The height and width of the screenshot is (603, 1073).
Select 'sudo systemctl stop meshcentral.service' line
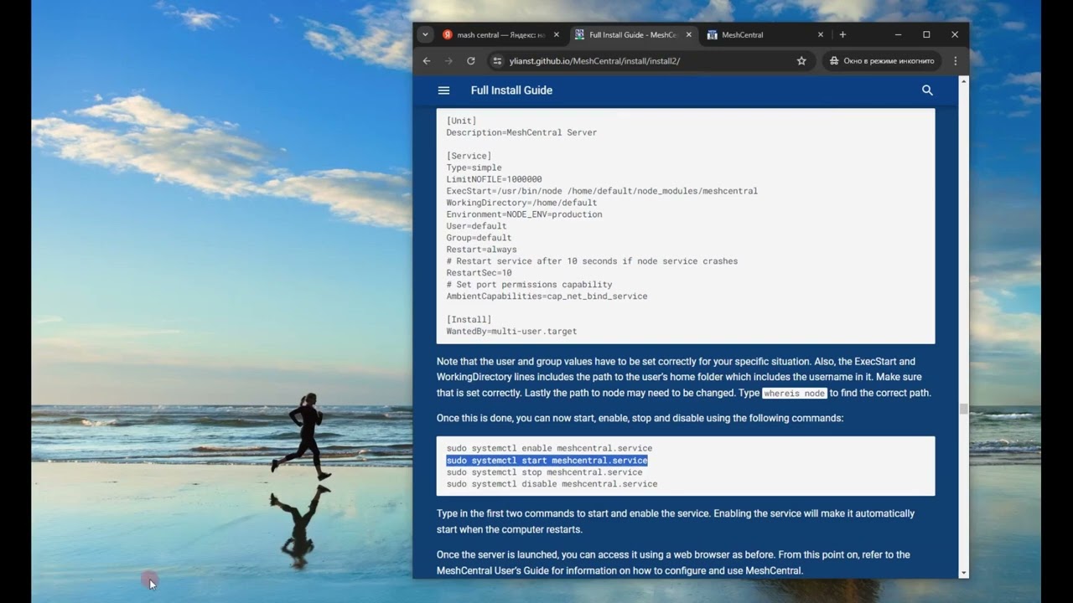(544, 472)
